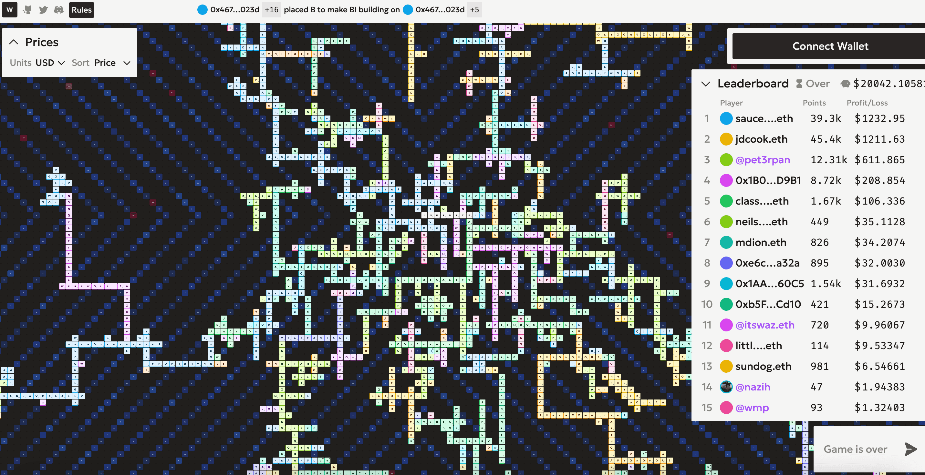Click @nazih profile on leaderboard

[x=754, y=387]
